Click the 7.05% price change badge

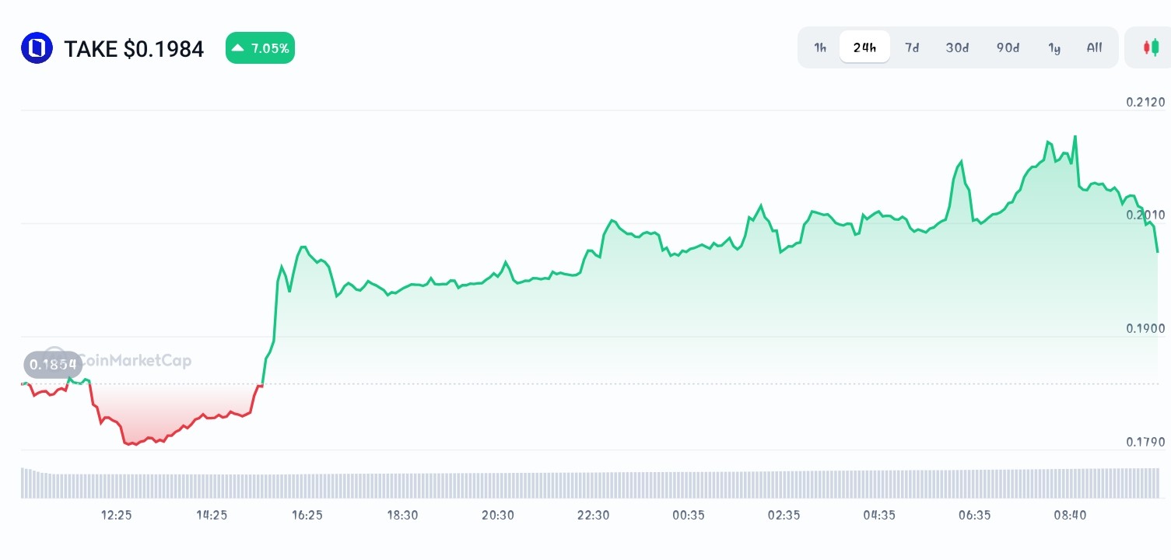point(260,47)
